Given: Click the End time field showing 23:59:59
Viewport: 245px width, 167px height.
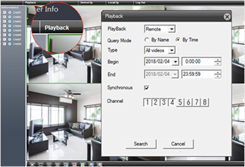Looking at the screenshot, I should 197,75.
